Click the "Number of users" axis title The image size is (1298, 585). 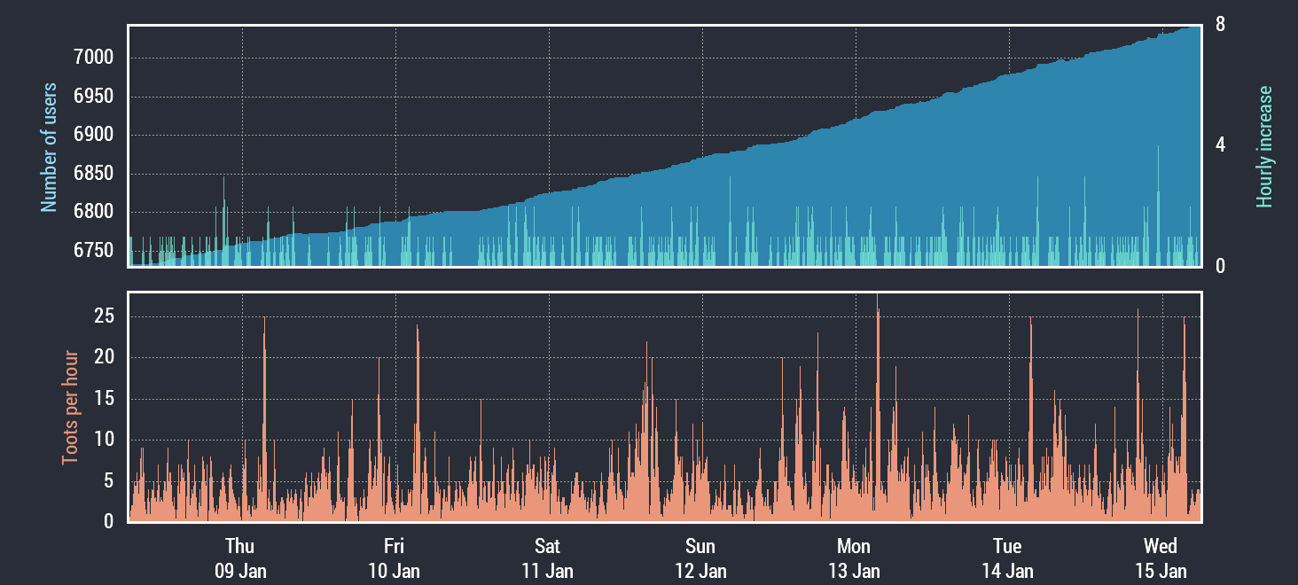[x=49, y=147]
